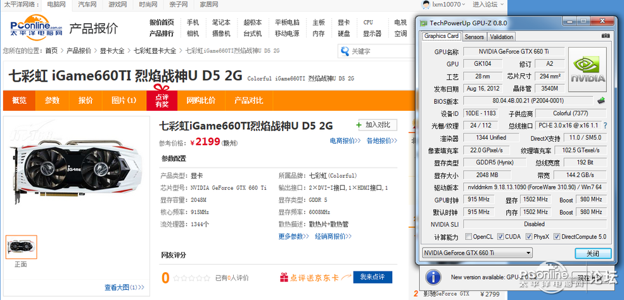Click the GPU name field GTX 660 Ti
The width and height of the screenshot is (624, 300).
tap(514, 51)
